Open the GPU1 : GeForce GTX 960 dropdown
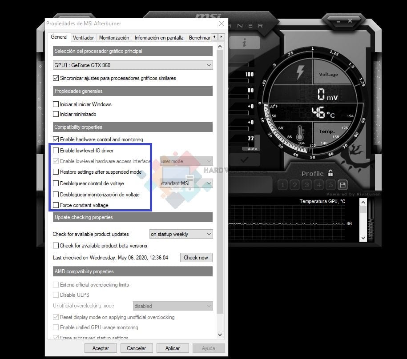This screenshot has height=359, width=407. tap(133, 65)
